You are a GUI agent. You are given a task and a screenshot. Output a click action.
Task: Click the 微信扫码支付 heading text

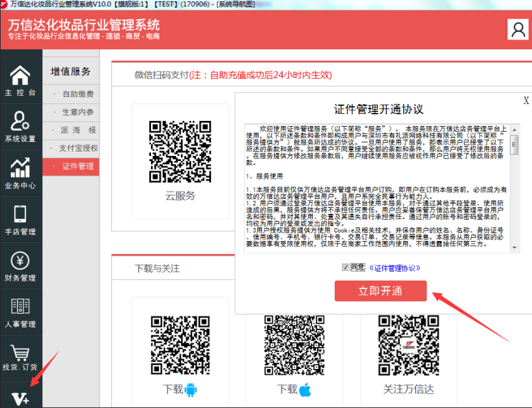[x=161, y=75]
